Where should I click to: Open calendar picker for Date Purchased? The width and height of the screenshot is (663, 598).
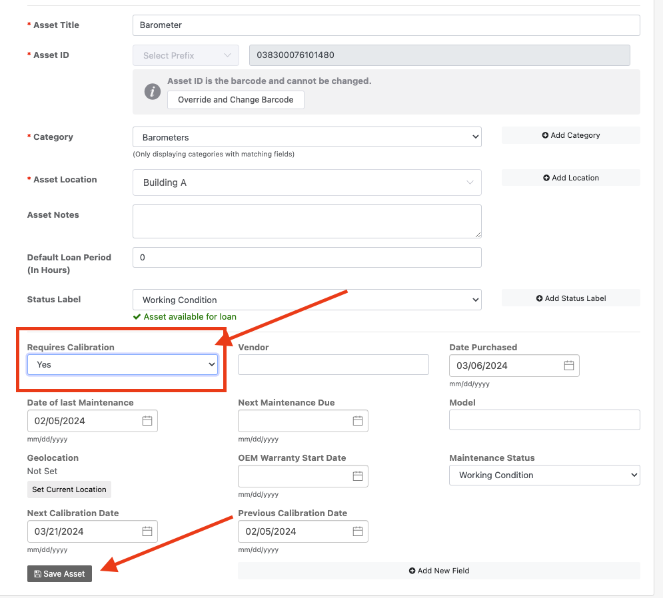(568, 366)
